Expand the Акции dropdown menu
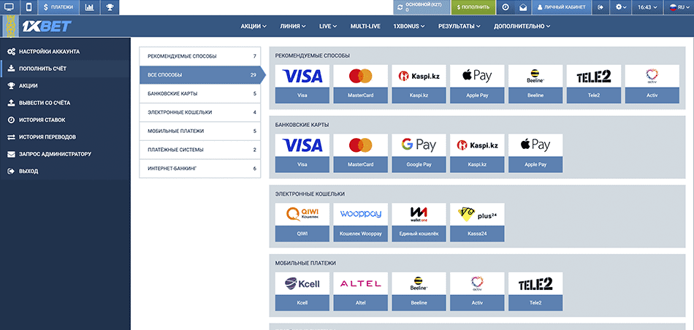The height and width of the screenshot is (330, 694). 253,26
